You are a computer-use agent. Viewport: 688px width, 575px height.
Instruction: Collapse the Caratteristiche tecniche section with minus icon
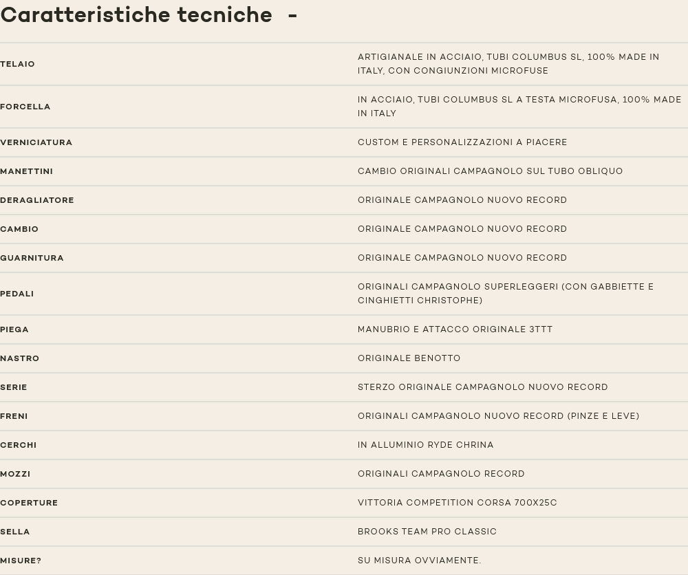(292, 15)
